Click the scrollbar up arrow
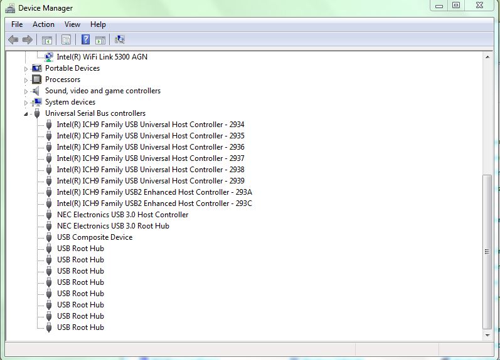Screen dimensions: 500x360 (x=487, y=57)
